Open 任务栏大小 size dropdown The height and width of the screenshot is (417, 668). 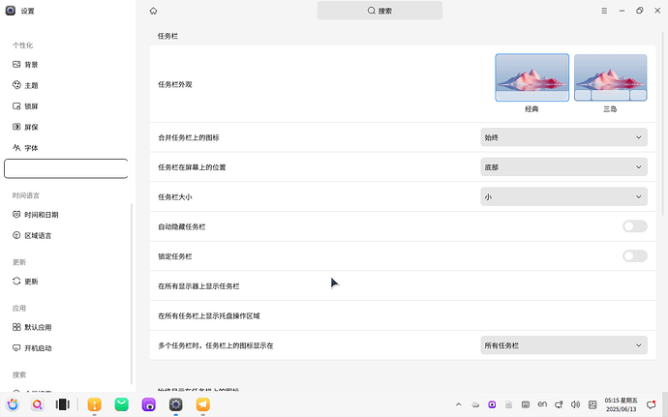[563, 197]
